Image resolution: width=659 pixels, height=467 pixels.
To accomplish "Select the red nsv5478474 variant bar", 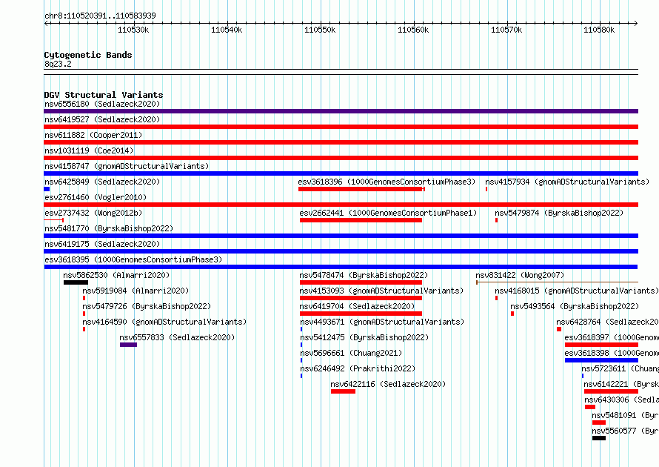I will point(361,282).
